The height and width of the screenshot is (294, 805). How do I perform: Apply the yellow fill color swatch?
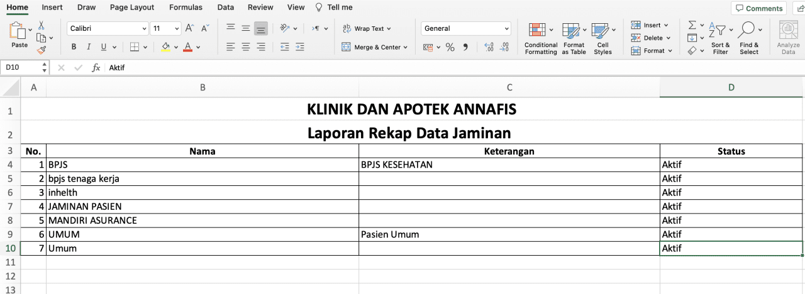tap(166, 47)
